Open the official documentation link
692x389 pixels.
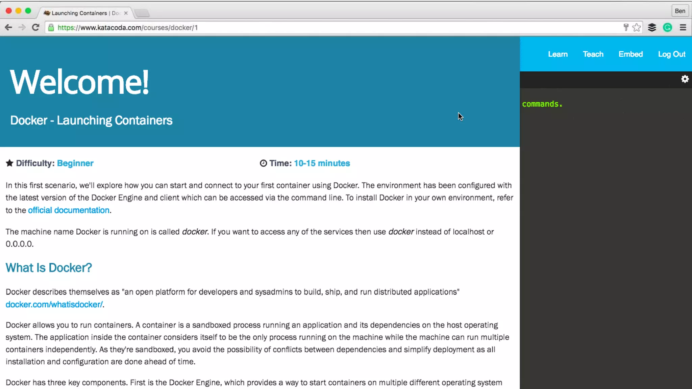(x=69, y=210)
